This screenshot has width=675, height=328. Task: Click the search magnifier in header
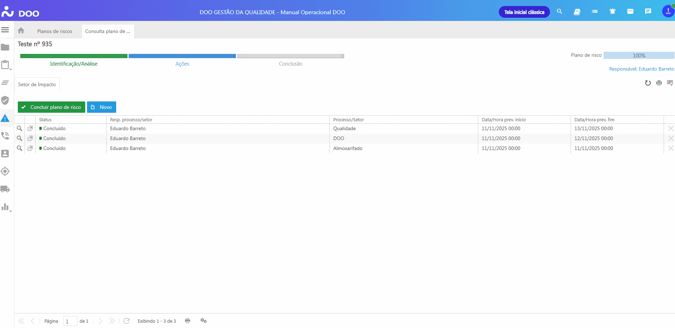560,12
